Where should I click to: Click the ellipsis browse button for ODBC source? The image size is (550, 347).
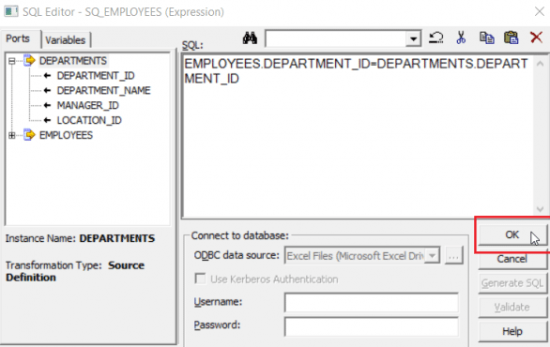click(454, 255)
